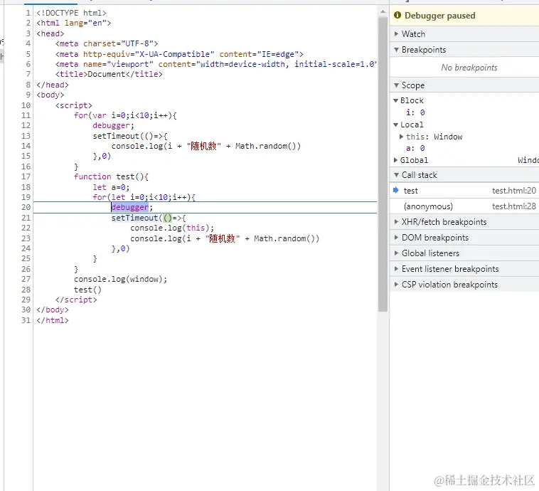
Task: Click line number 20 in the gutter
Action: 26,207
